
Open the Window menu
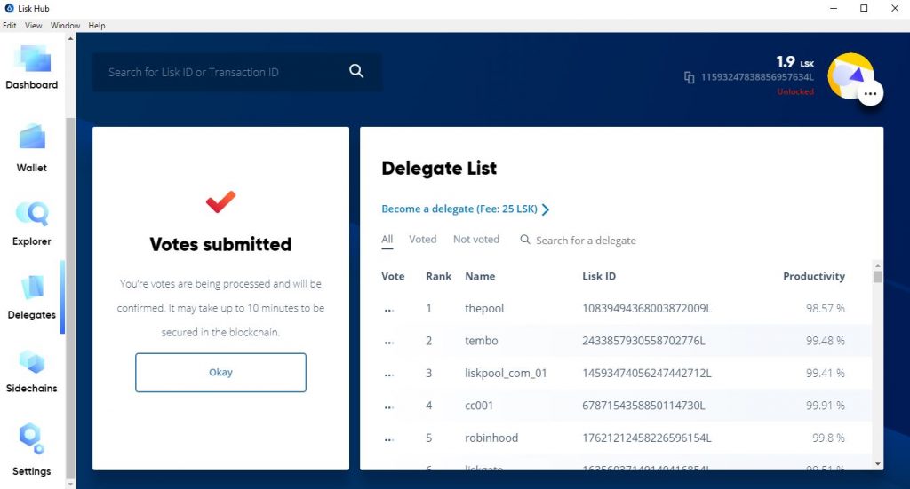click(x=65, y=26)
